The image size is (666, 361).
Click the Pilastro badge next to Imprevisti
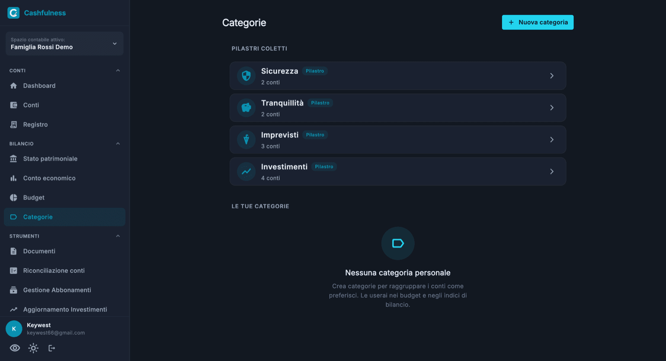pyautogui.click(x=315, y=135)
